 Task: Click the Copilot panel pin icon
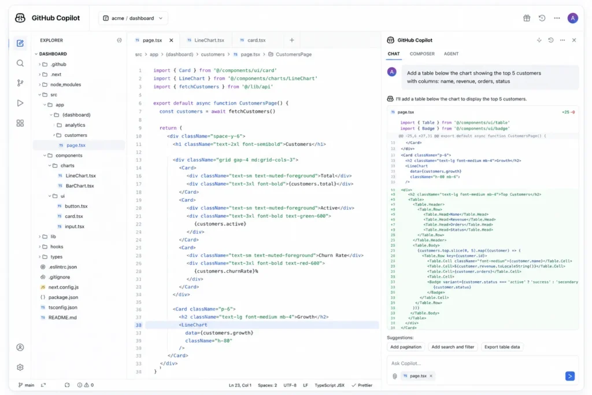click(x=539, y=40)
